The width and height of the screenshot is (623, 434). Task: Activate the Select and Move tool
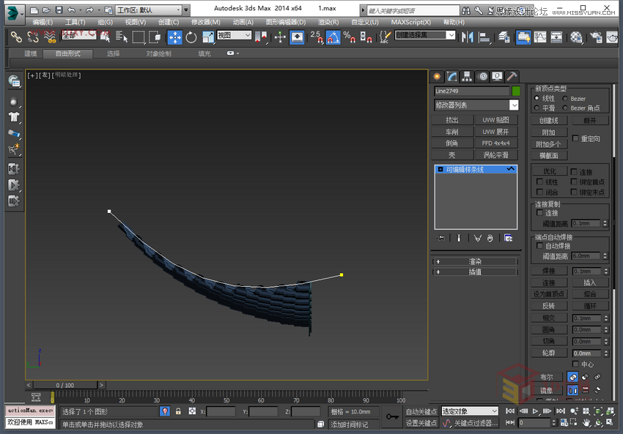(174, 37)
